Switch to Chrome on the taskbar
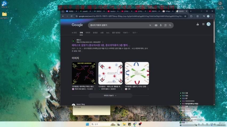227x127 pixels. pyautogui.click(x=135, y=124)
